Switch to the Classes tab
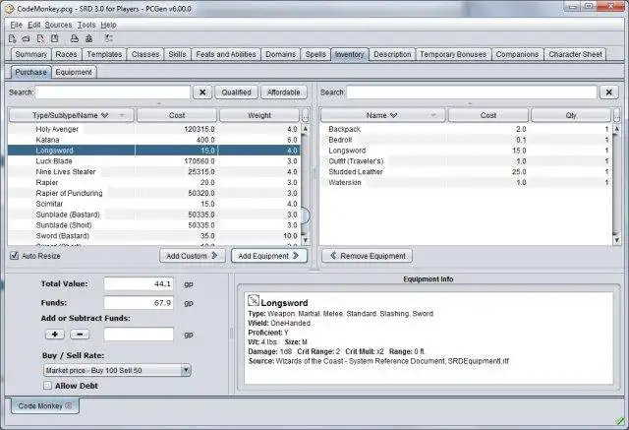Screen dimensions: 629x430 coord(145,54)
